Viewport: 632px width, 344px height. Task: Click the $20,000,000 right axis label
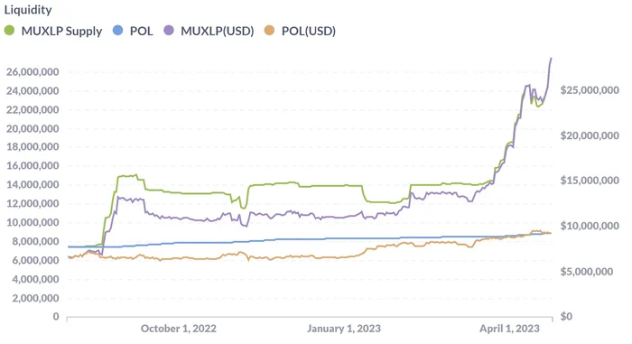pyautogui.click(x=590, y=135)
